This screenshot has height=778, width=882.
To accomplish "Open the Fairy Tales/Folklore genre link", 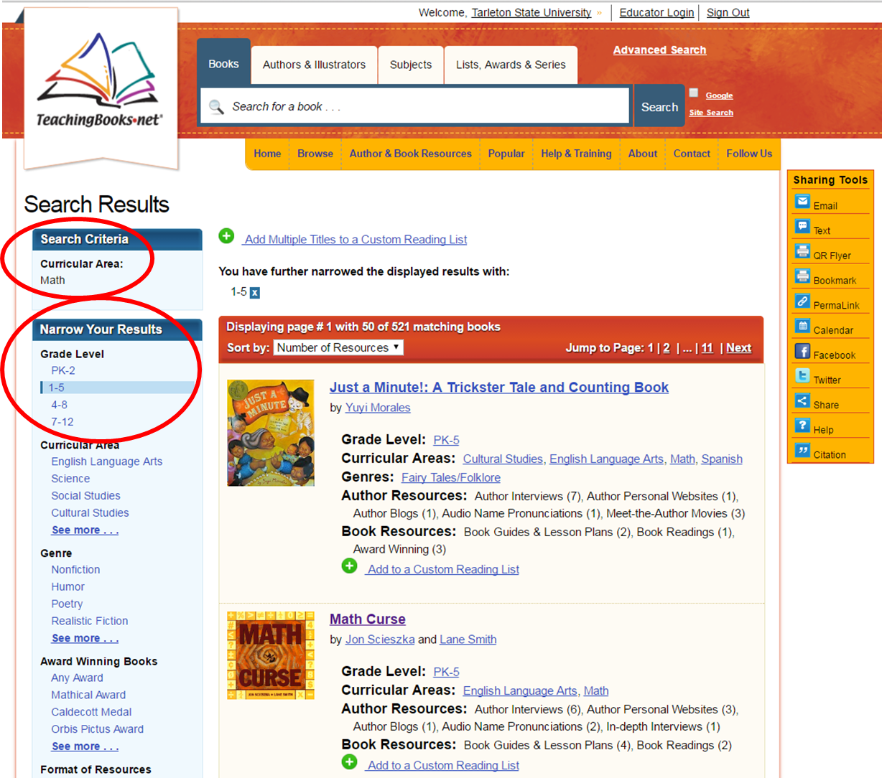I will 451,478.
